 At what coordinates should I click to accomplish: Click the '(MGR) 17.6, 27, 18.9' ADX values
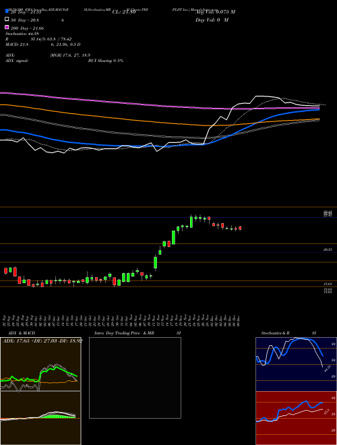click(x=70, y=55)
